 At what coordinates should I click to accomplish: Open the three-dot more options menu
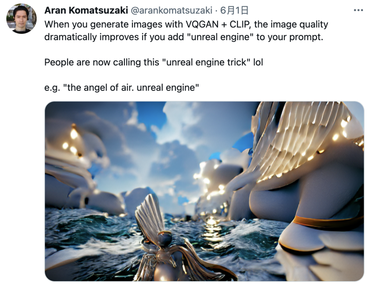[x=358, y=10]
